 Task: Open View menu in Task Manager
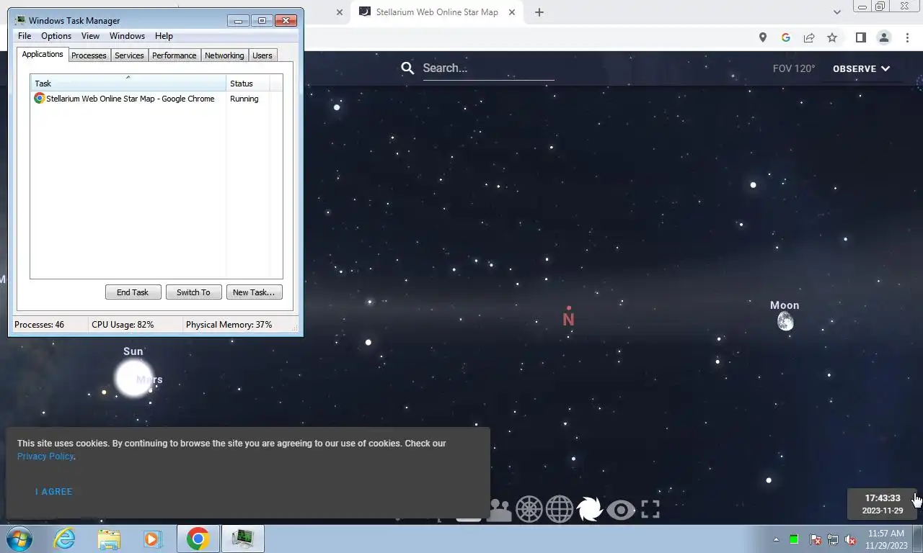[x=90, y=36]
